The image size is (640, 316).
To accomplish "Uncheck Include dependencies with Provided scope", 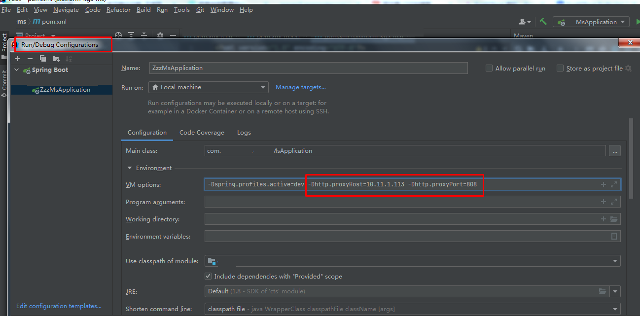I will coord(208,276).
